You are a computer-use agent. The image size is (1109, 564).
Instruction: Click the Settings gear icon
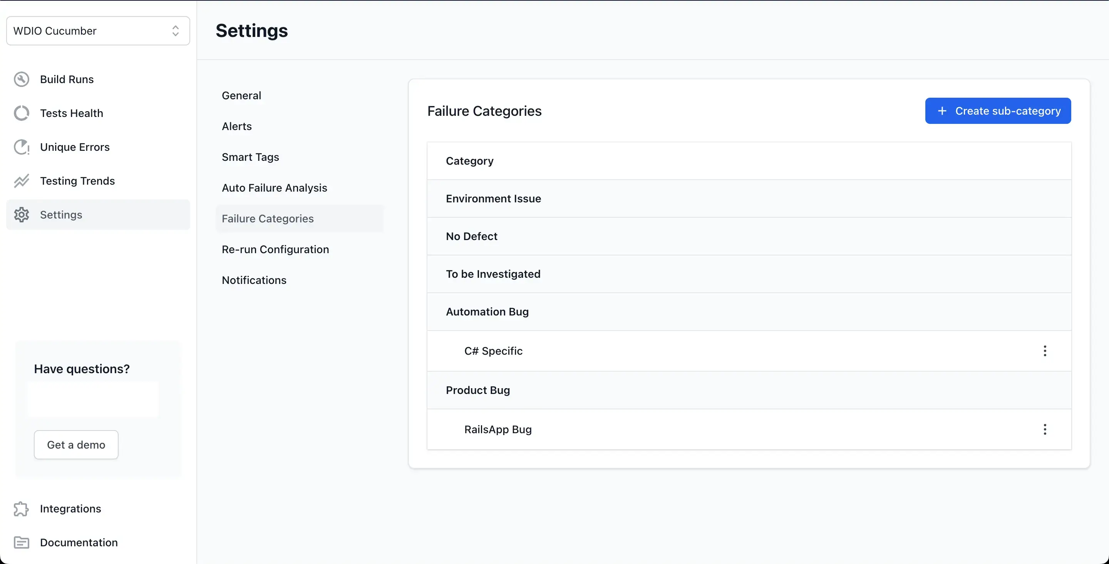22,215
